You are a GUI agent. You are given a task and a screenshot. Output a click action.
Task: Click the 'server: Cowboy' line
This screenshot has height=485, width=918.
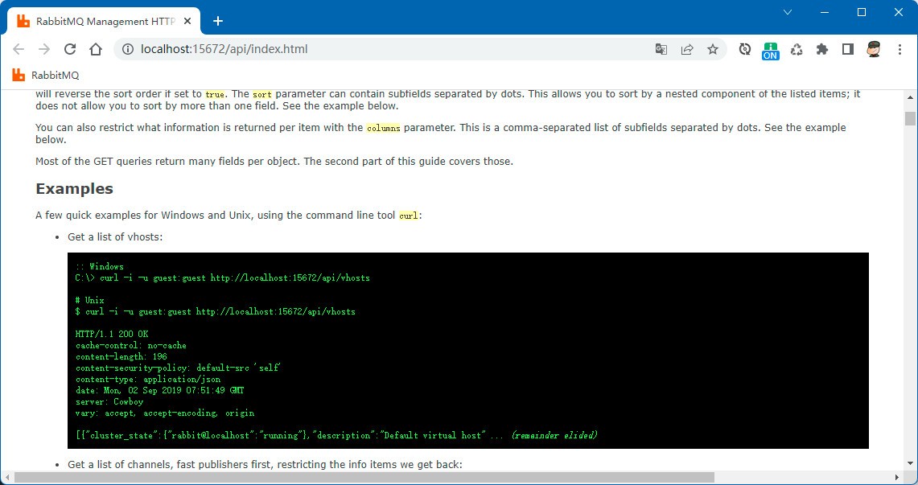pos(109,402)
